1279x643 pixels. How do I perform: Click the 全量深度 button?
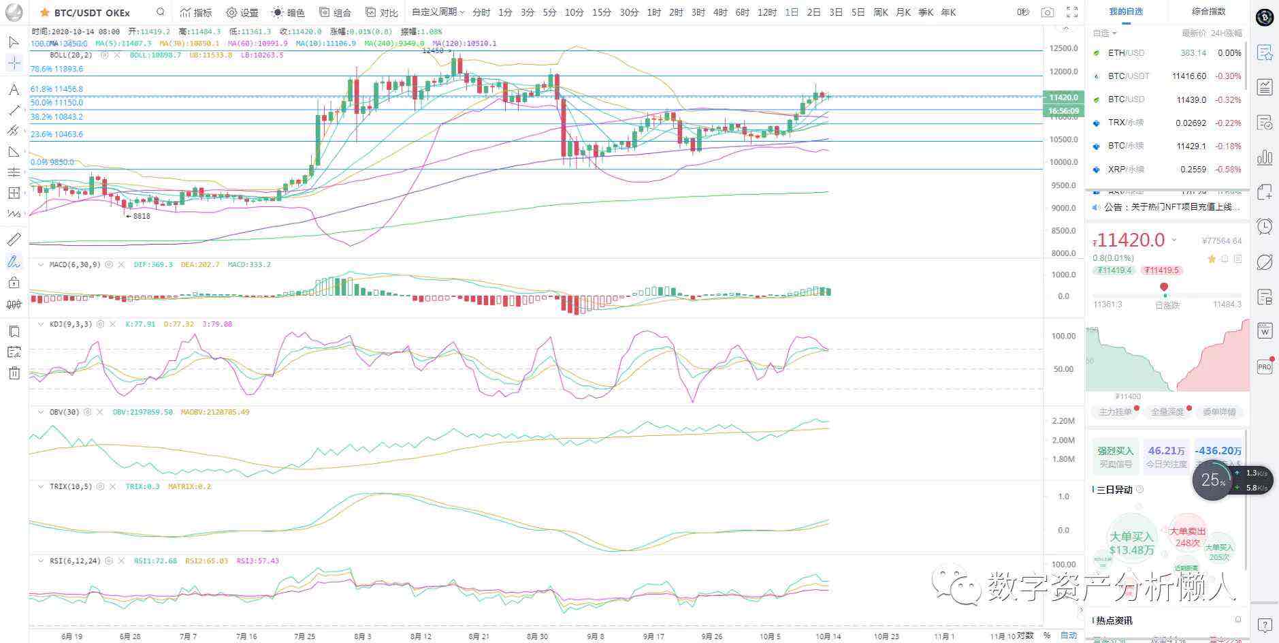pyautogui.click(x=1167, y=412)
